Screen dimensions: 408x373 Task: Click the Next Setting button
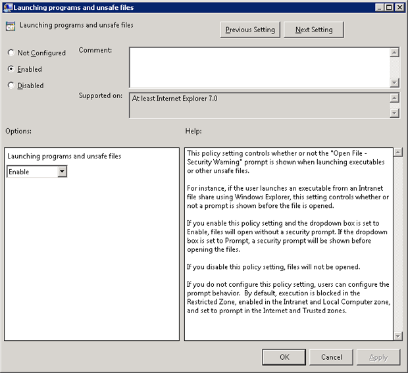[x=313, y=30]
